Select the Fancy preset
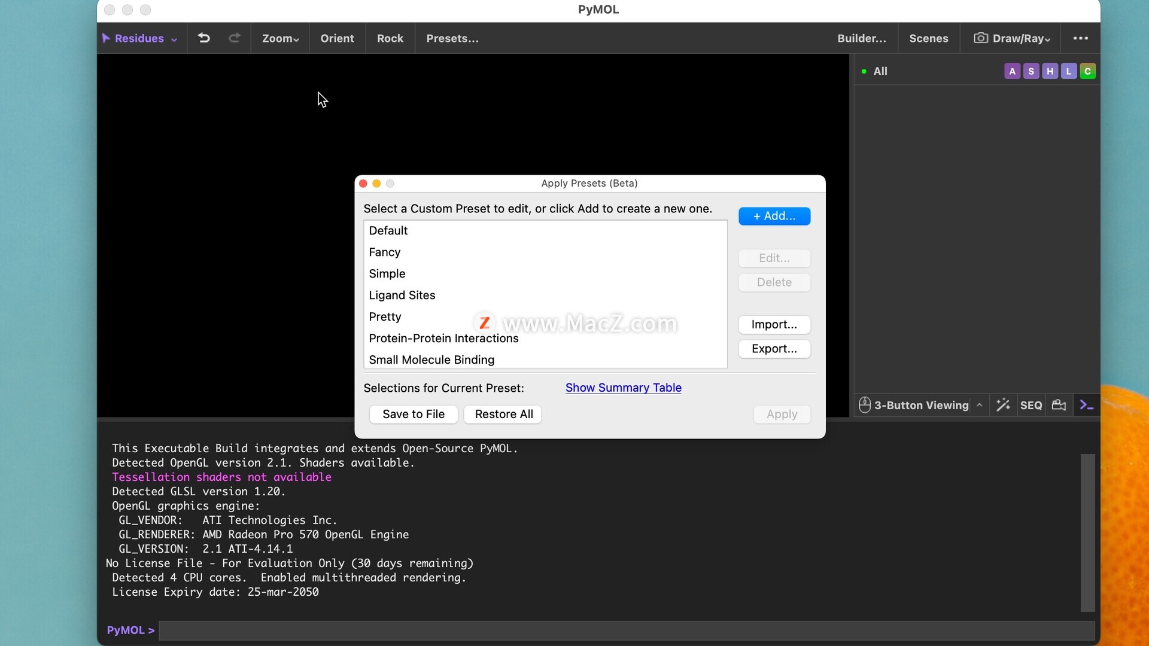The width and height of the screenshot is (1149, 646). 545,252
